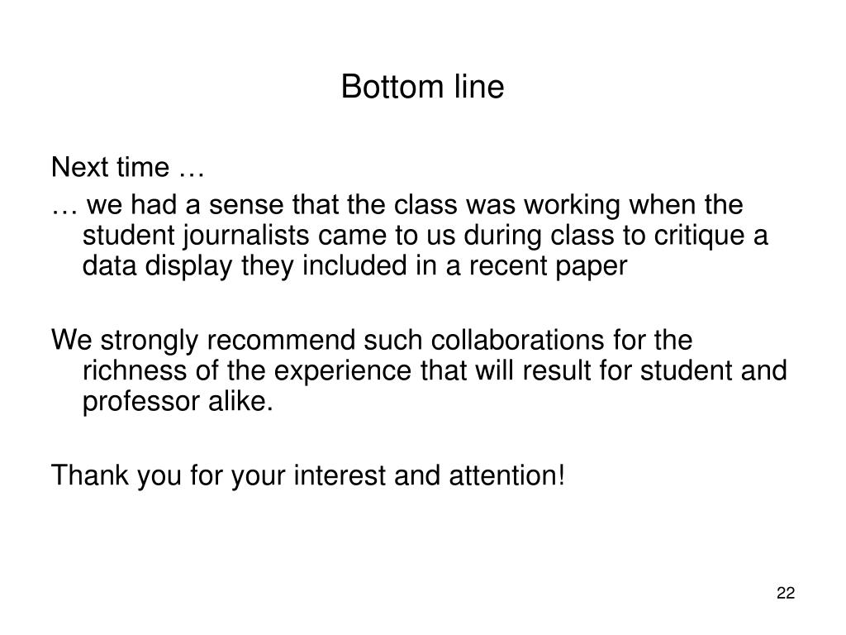Click the 'Bottom line' slide title

pyautogui.click(x=422, y=86)
